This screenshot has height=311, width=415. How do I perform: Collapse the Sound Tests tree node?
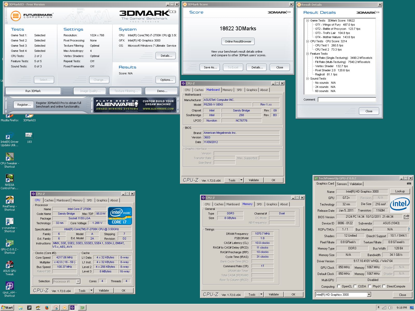click(x=307, y=79)
